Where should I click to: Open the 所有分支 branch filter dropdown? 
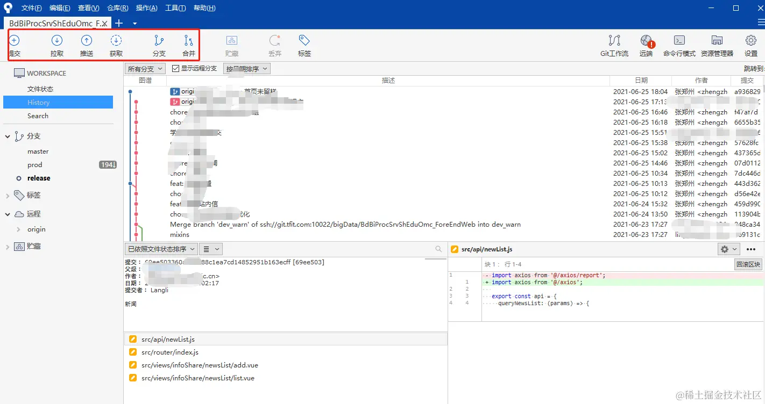coord(145,69)
